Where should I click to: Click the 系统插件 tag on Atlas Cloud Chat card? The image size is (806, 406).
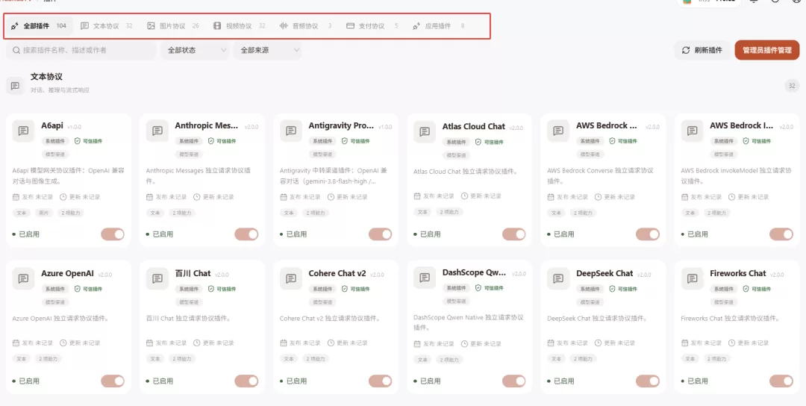pyautogui.click(x=457, y=142)
